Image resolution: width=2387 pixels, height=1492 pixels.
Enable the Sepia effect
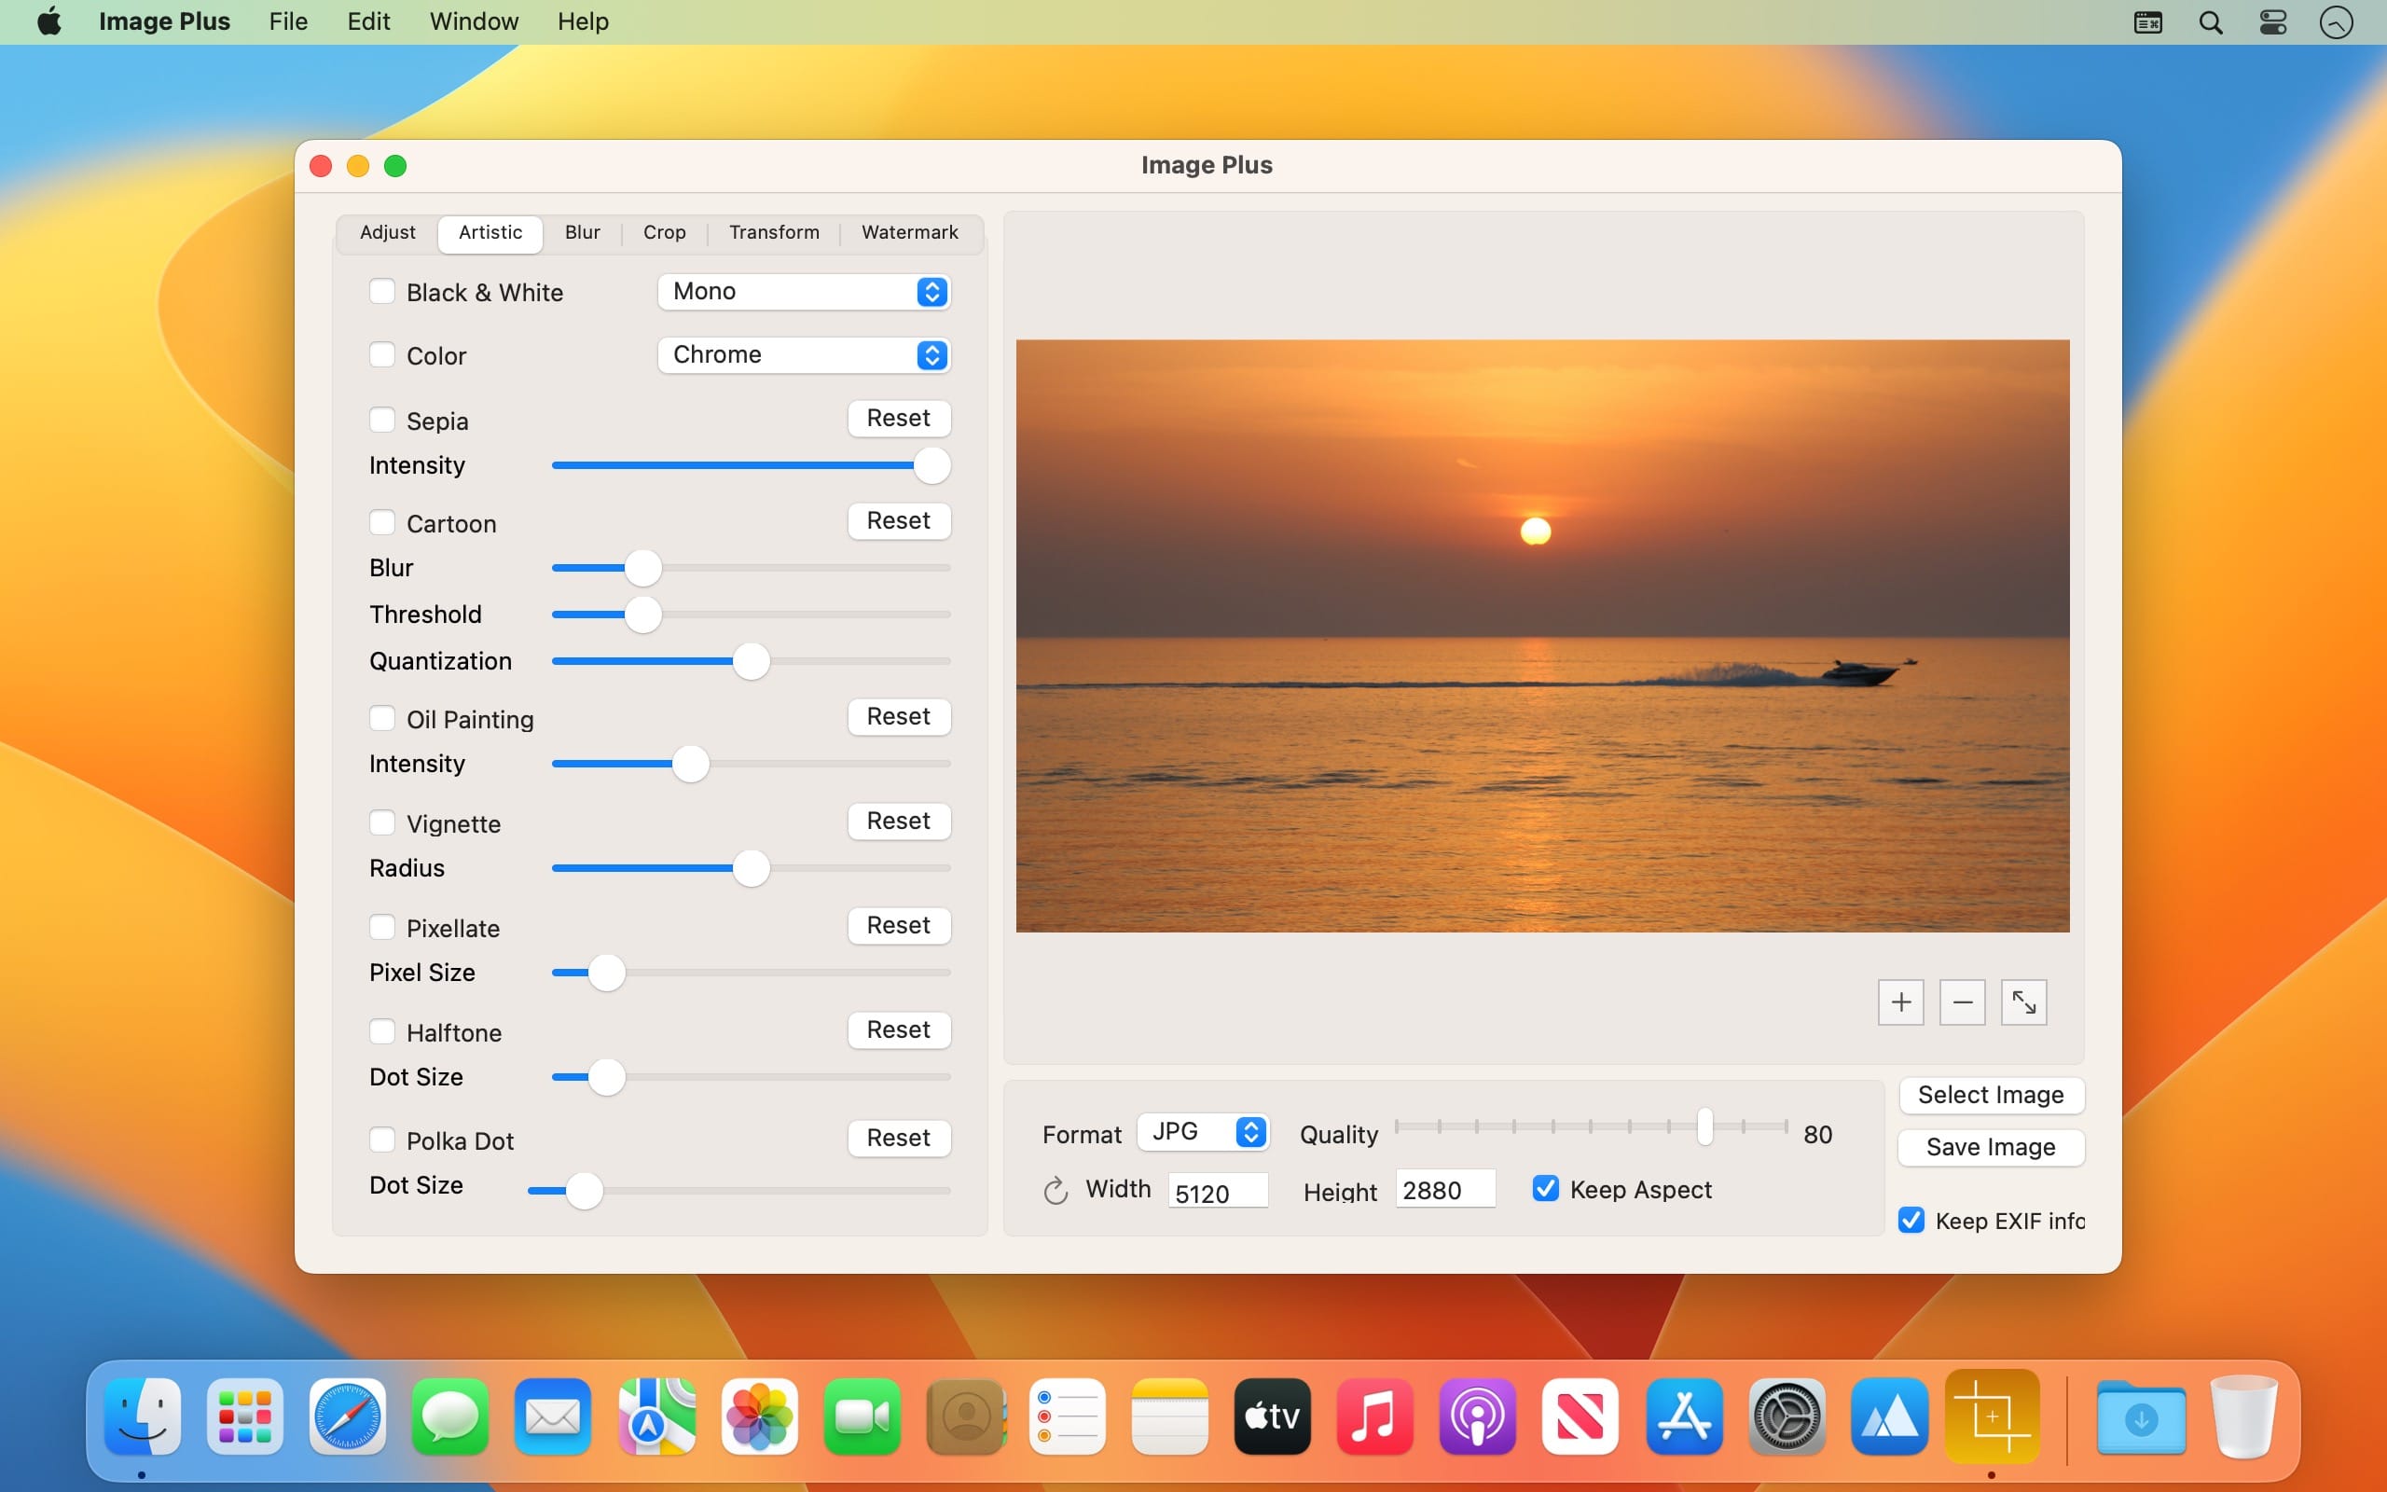[x=381, y=420]
